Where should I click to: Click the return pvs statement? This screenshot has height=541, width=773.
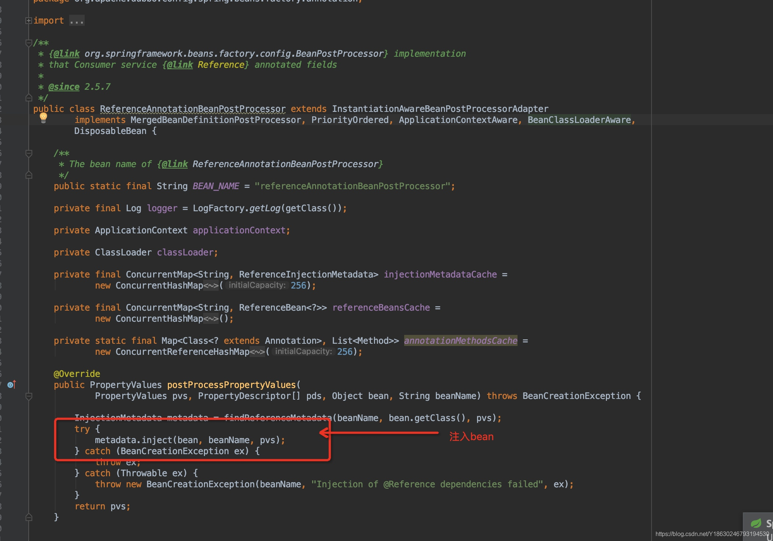[x=102, y=506]
